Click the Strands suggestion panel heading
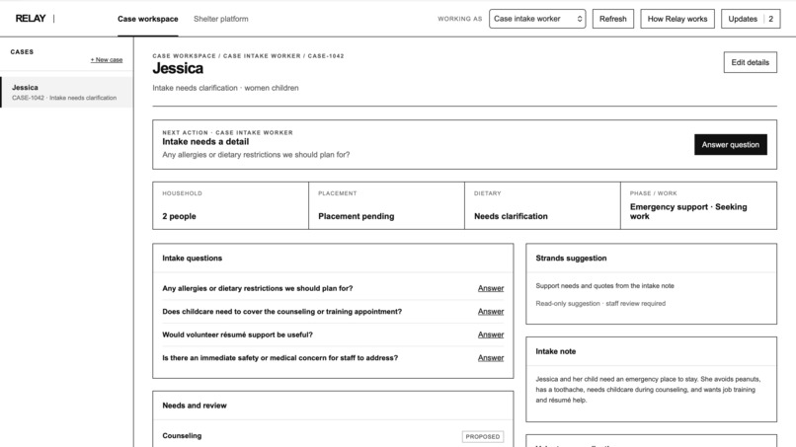The height and width of the screenshot is (447, 796). tap(571, 259)
